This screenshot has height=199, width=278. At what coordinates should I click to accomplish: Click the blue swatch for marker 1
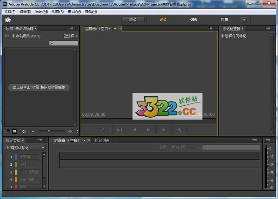[x=16, y=157]
